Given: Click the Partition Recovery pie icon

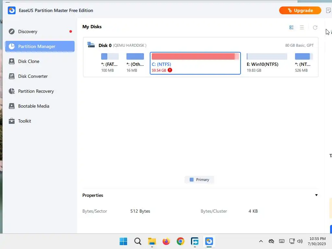Looking at the screenshot, I should [x=12, y=91].
